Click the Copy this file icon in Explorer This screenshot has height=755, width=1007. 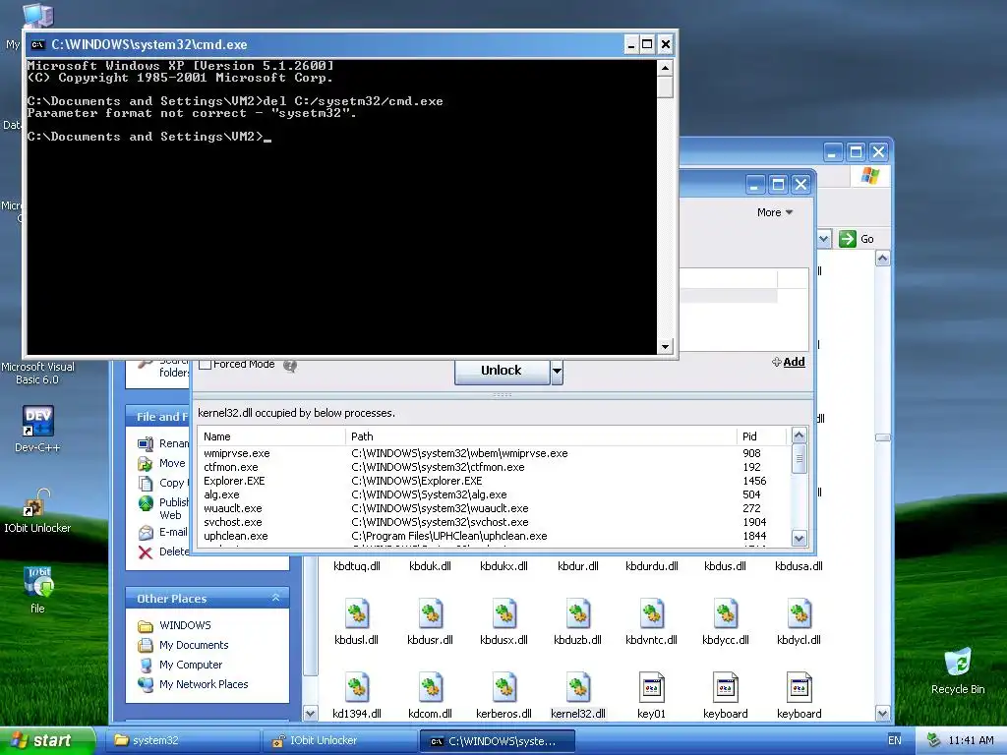(146, 483)
